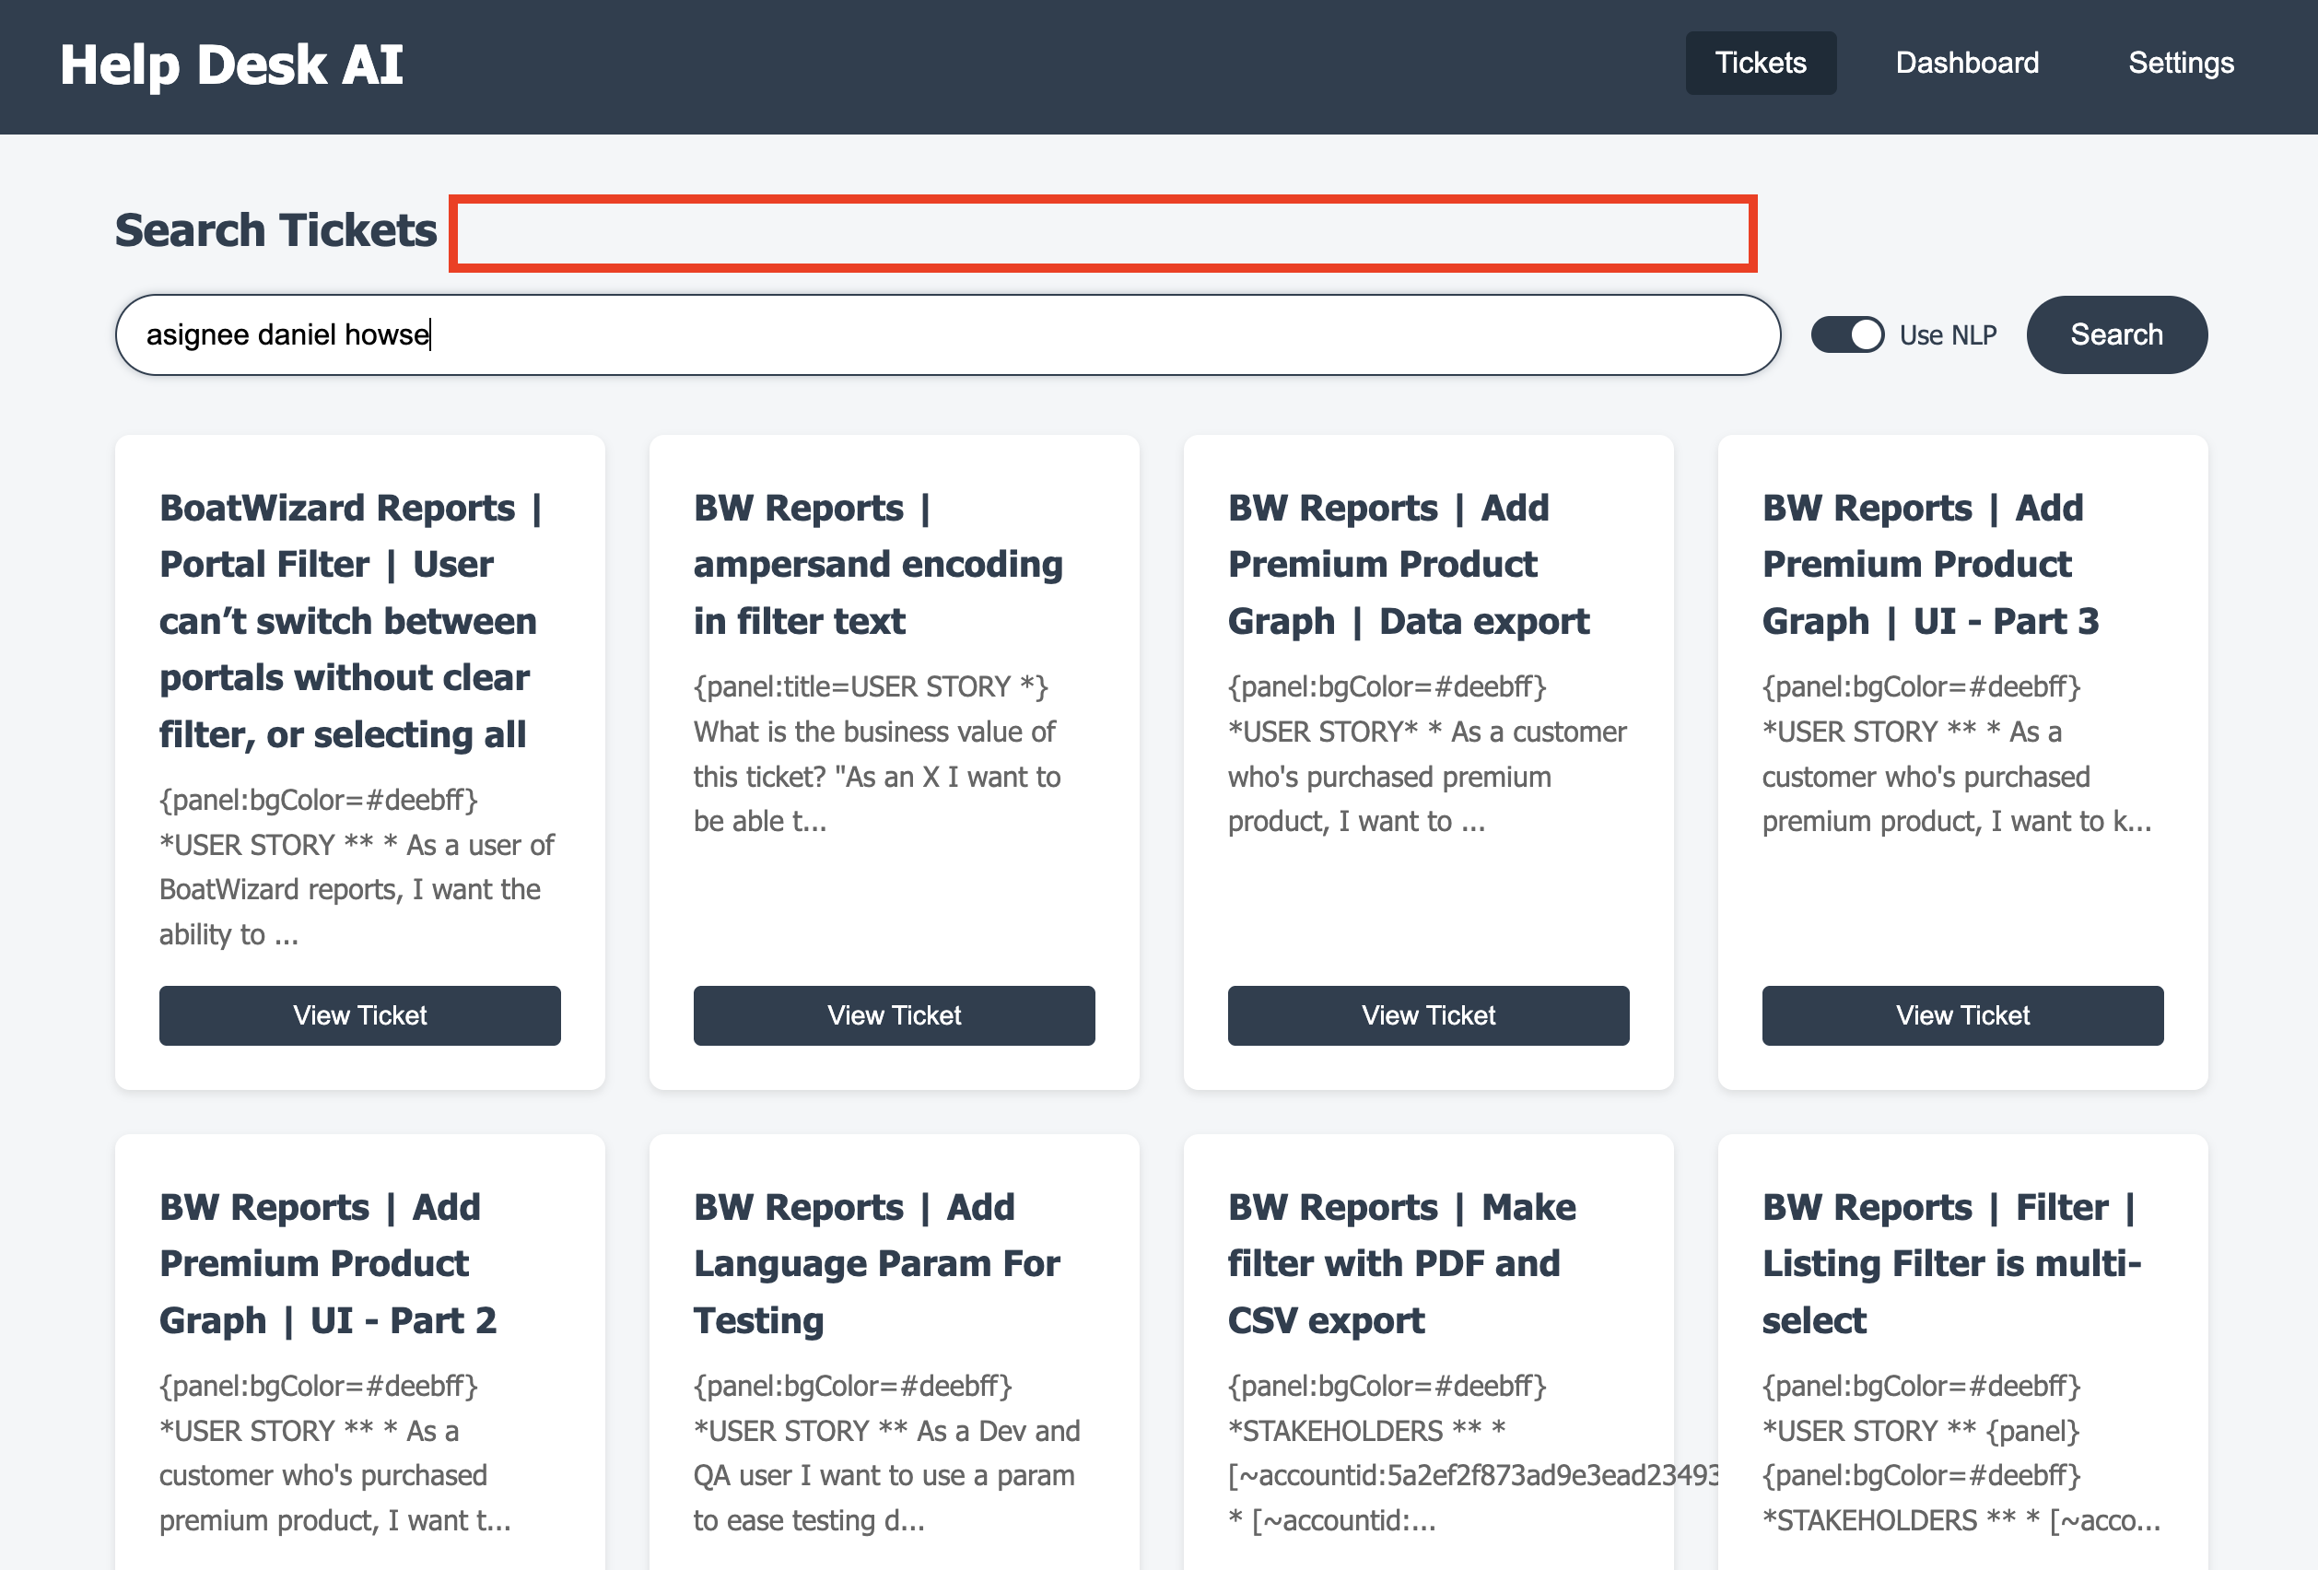This screenshot has width=2318, height=1570.
Task: View Ticket for ampersand encoding issue
Action: [893, 1014]
